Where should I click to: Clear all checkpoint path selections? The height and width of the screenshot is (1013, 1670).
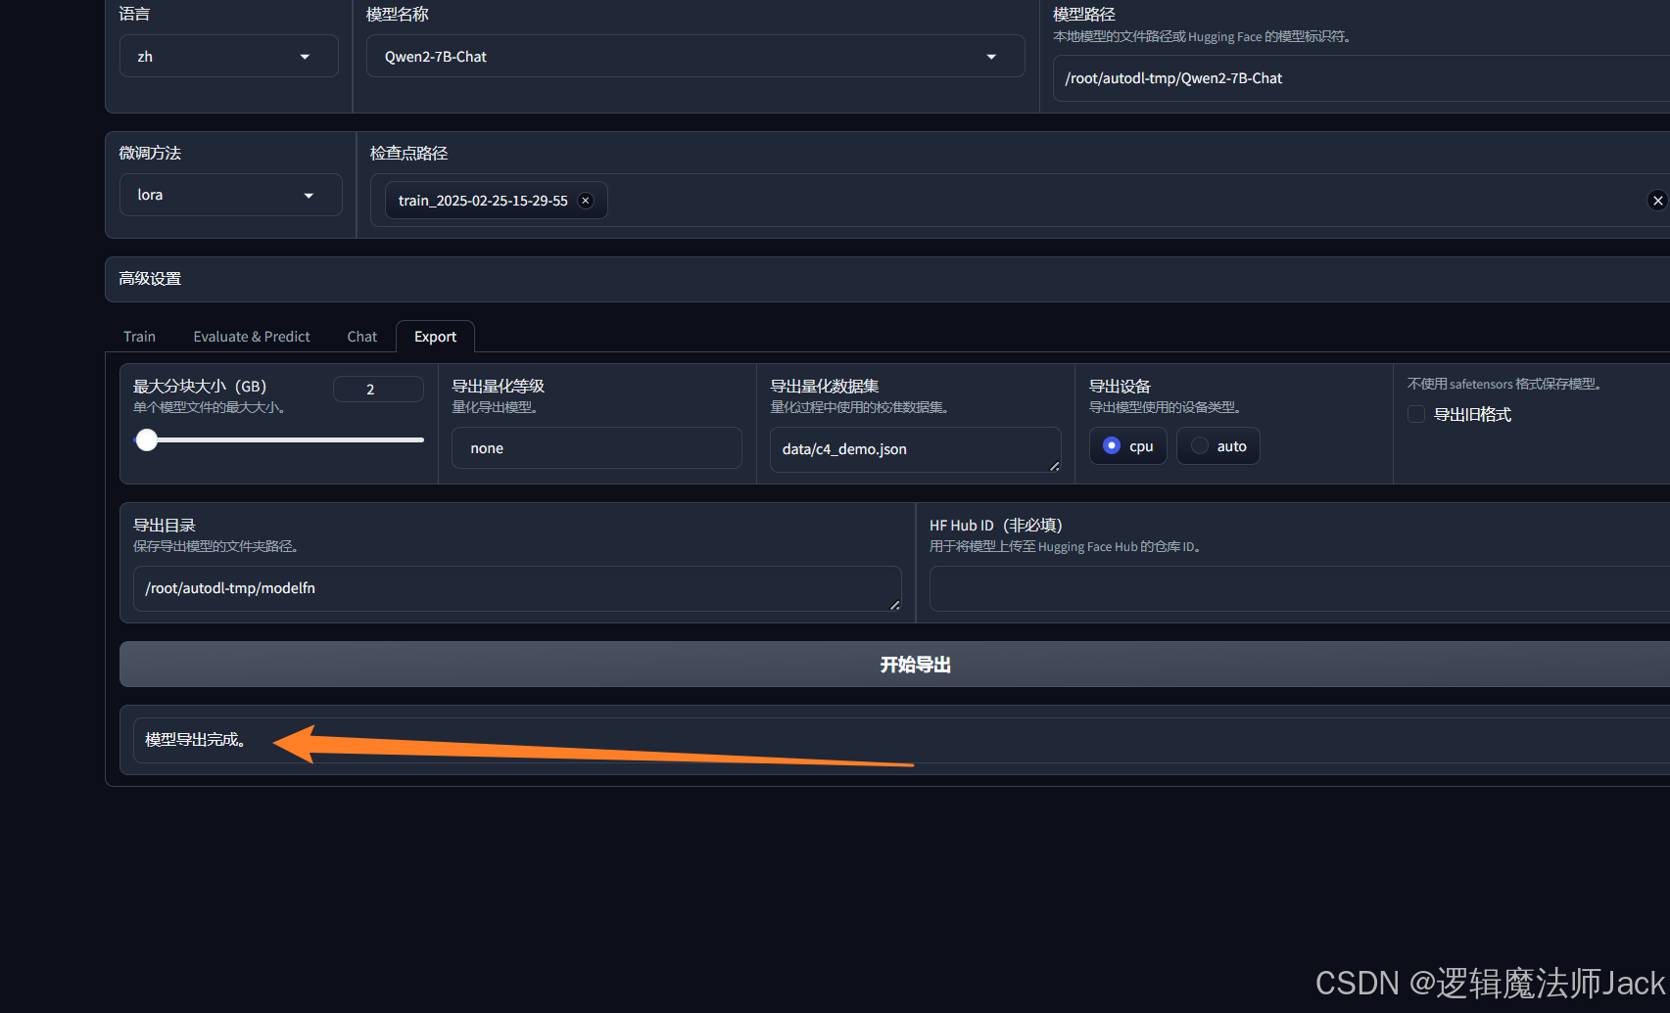click(x=1657, y=201)
